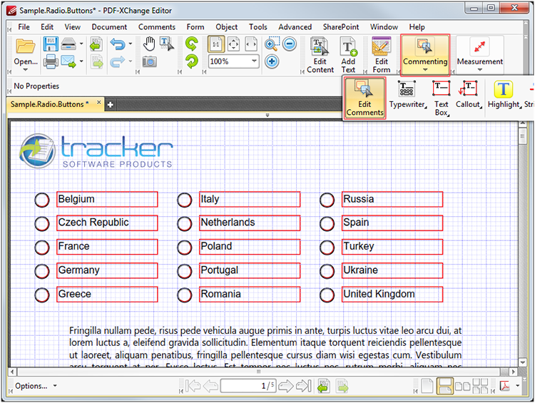Image resolution: width=535 pixels, height=403 pixels.
Task: Select the France radio button
Action: [42, 248]
